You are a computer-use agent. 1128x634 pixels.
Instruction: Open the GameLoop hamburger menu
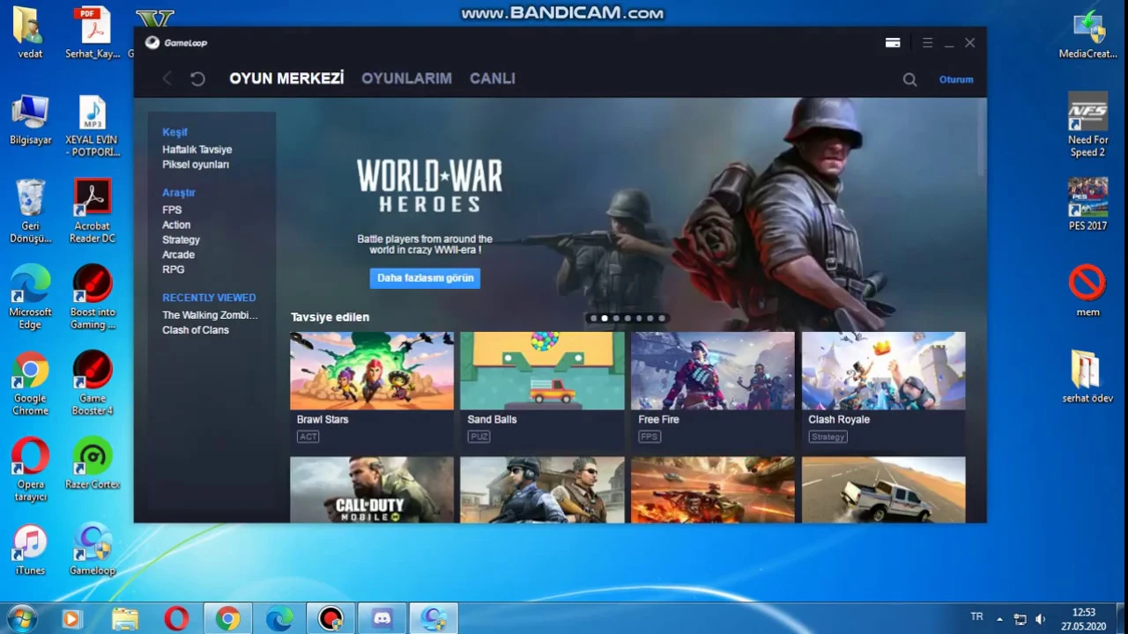point(927,42)
